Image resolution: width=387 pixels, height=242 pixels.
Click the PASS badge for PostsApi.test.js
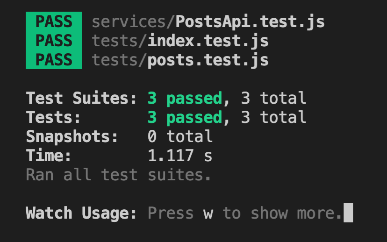[54, 22]
